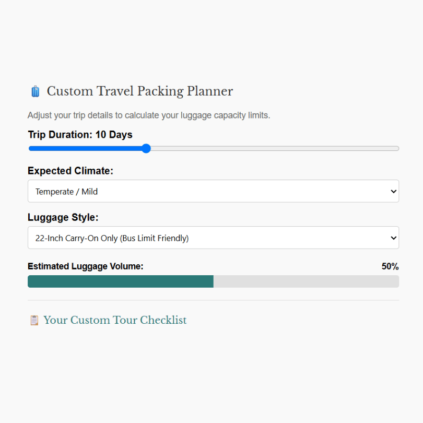Click the 50% volume percentage value
Viewport: 423px width, 423px height.
(x=390, y=266)
